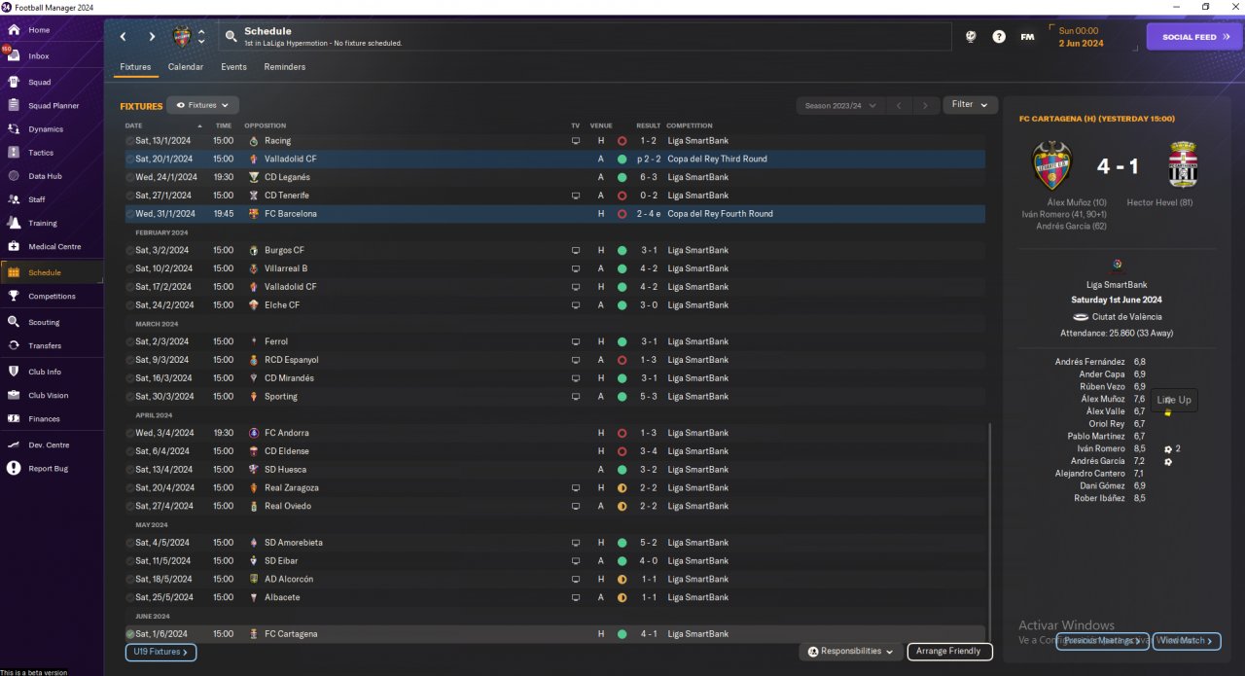Click the FC Cartagena badge in match panel
Image resolution: width=1245 pixels, height=676 pixels.
tap(1184, 165)
